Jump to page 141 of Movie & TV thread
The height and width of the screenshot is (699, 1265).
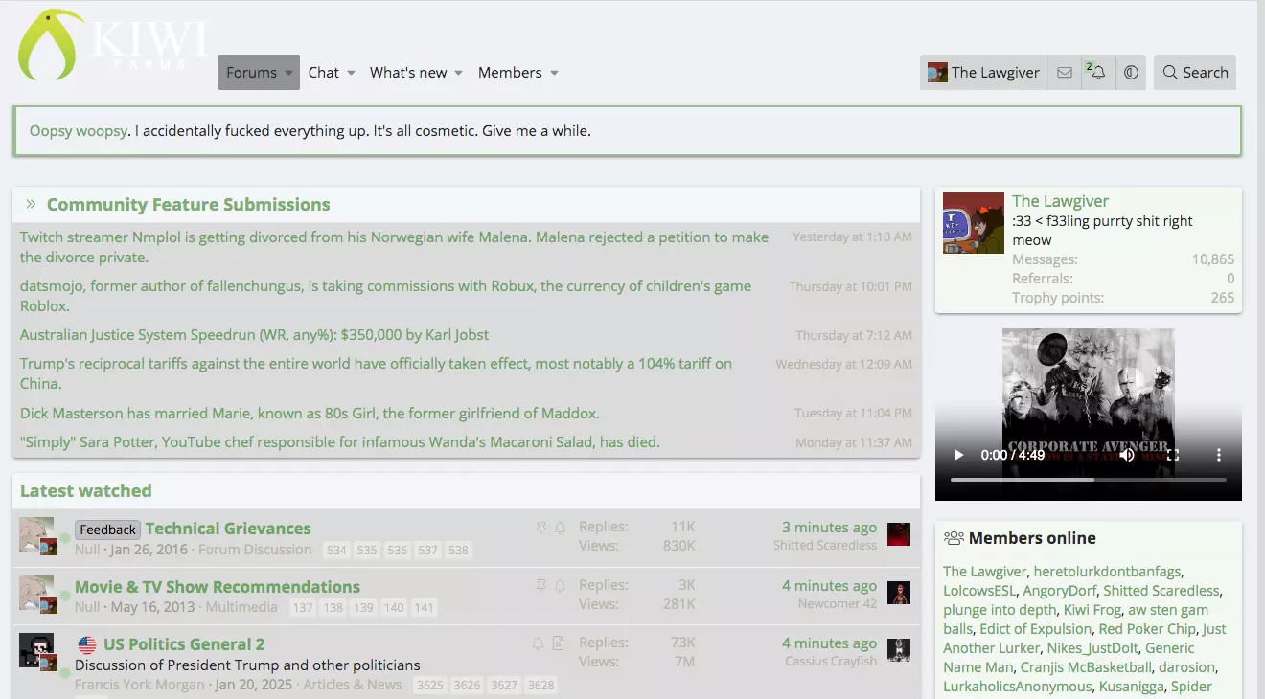[424, 608]
